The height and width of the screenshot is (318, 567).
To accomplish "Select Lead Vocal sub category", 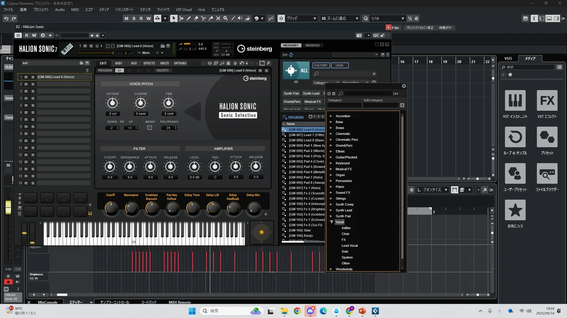I will (349, 246).
